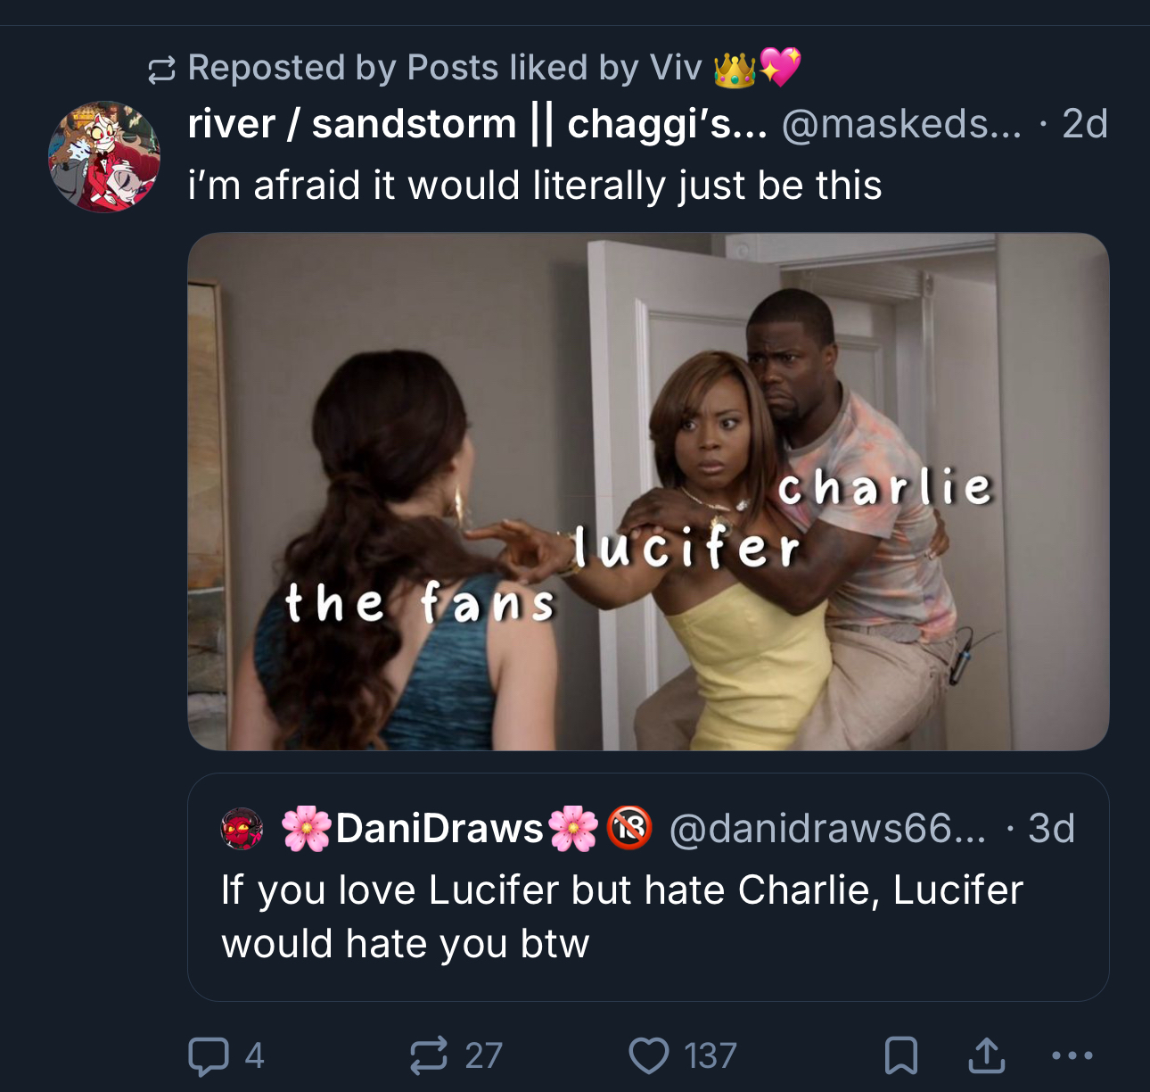Click the "2d" post timestamp

pyautogui.click(x=1084, y=124)
